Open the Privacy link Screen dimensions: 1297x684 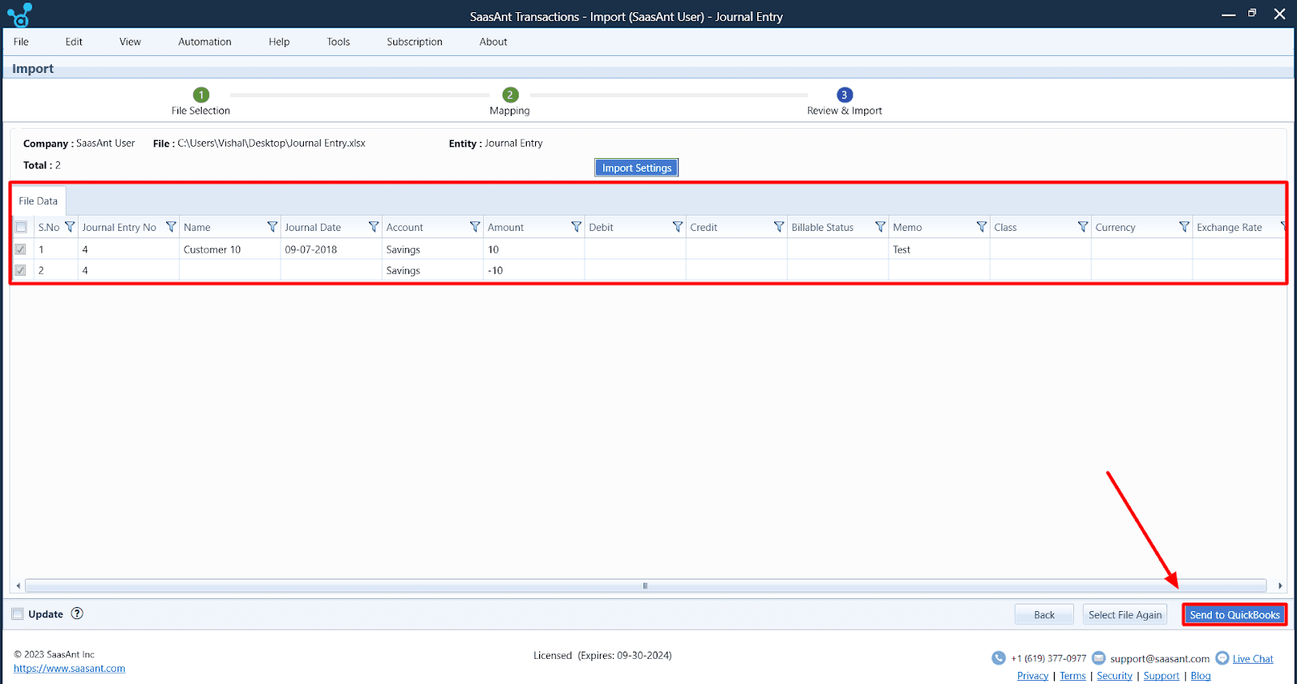pos(1033,676)
